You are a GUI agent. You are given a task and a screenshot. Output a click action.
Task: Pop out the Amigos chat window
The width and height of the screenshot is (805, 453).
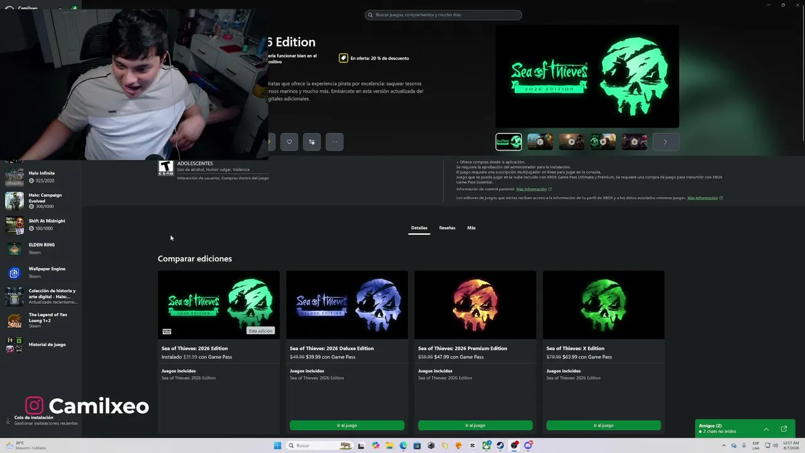pyautogui.click(x=784, y=429)
